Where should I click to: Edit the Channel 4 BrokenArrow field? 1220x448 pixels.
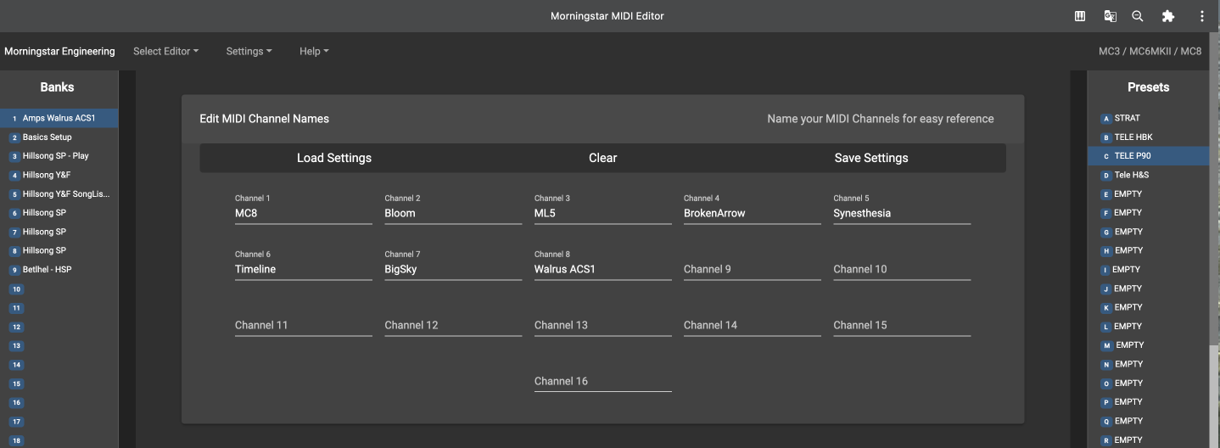point(752,214)
